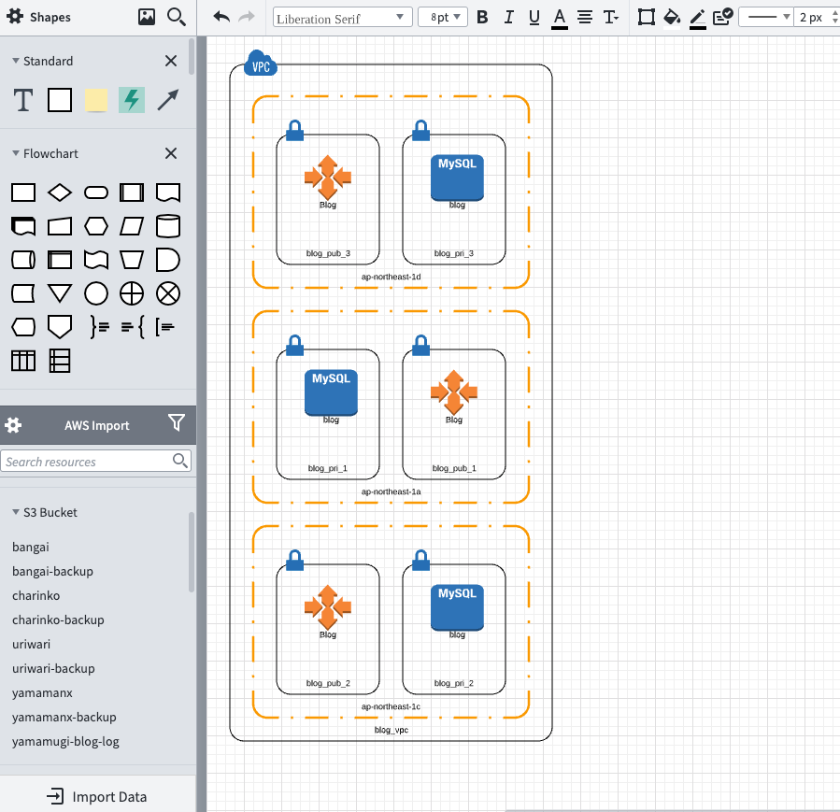This screenshot has height=812, width=840.
Task: Collapse the Standard shape library
Action: [16, 61]
